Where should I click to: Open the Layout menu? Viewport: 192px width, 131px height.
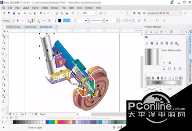[x=26, y=8]
